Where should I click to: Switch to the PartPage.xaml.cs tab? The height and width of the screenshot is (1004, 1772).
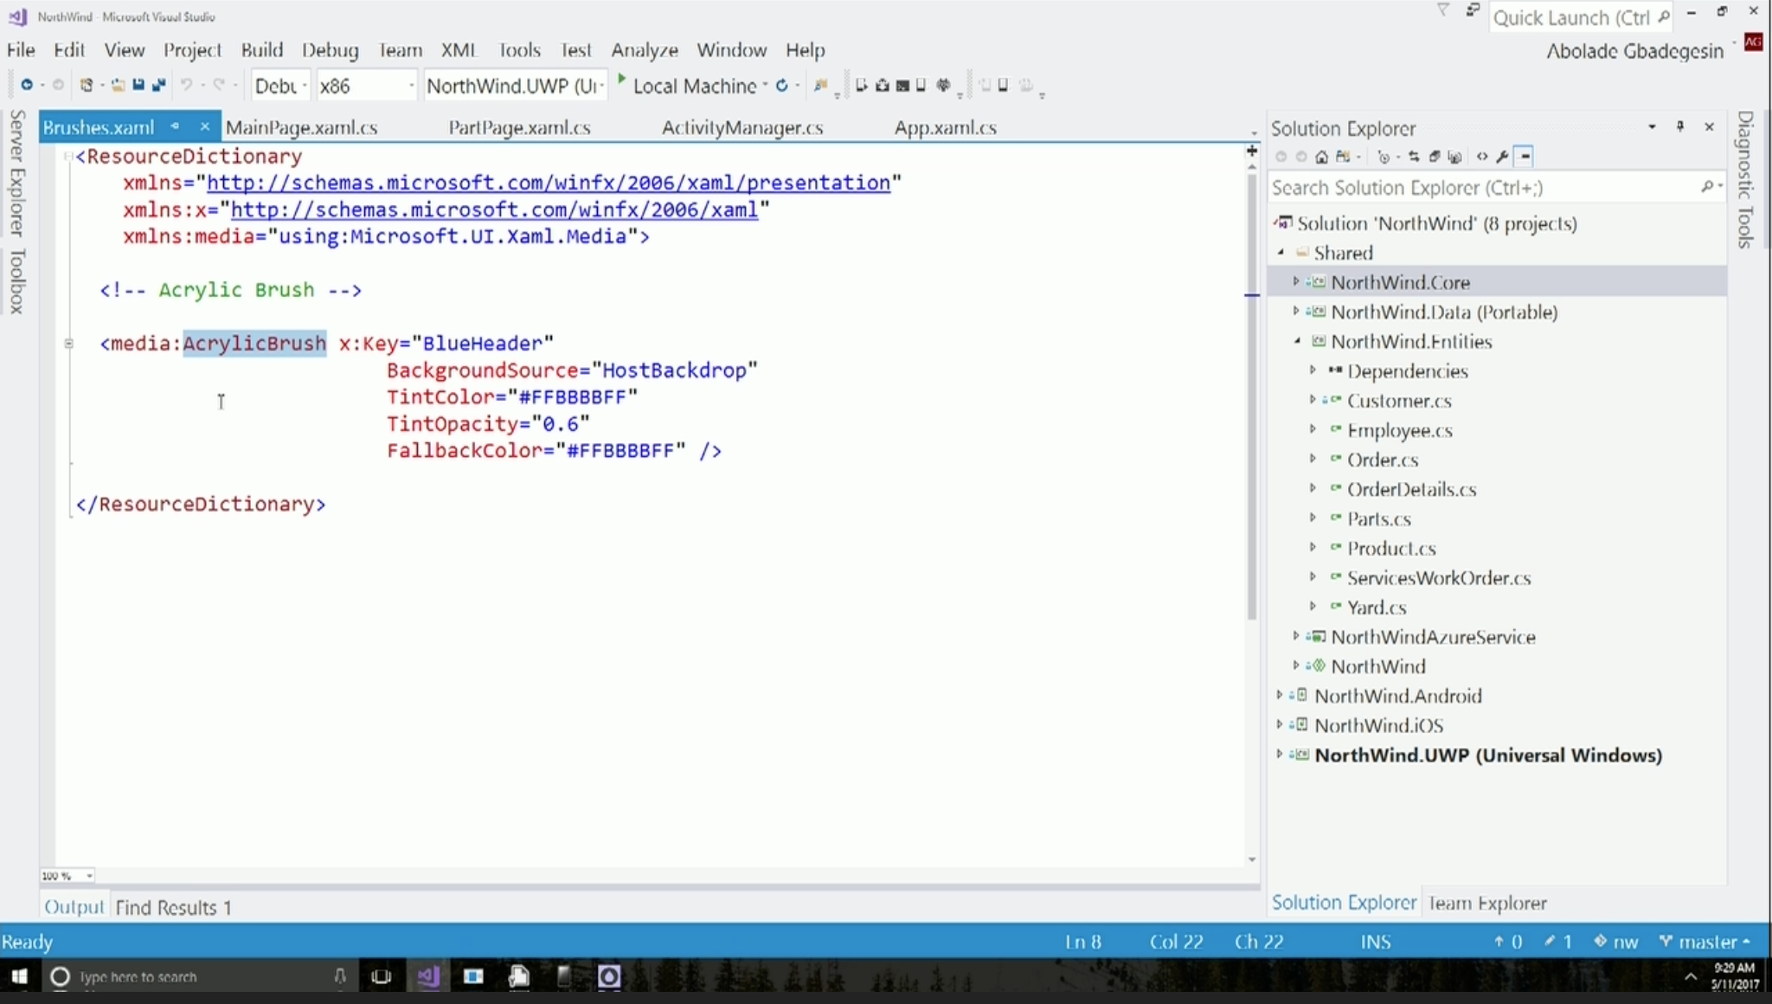519,128
